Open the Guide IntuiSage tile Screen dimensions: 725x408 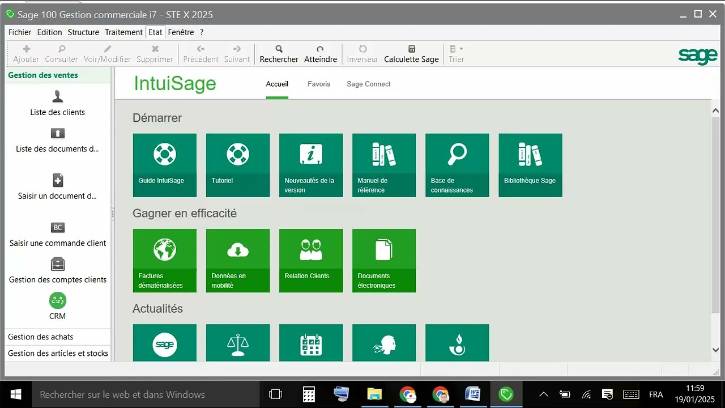(x=165, y=165)
